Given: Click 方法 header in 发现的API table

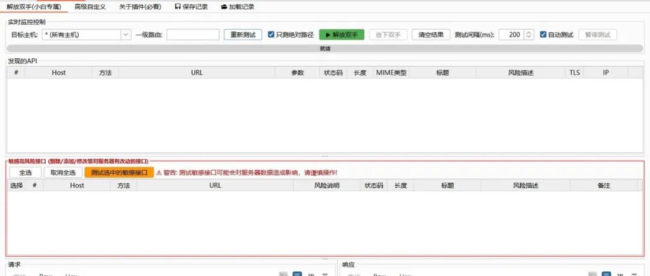Looking at the screenshot, I should [x=105, y=73].
